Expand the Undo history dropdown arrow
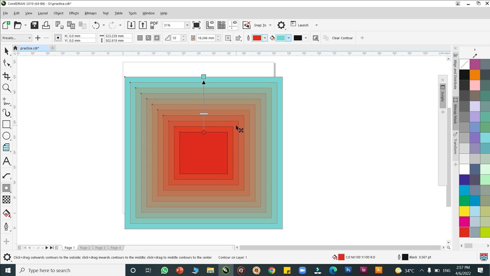Viewport: 490px width, 276px height. [x=103, y=25]
